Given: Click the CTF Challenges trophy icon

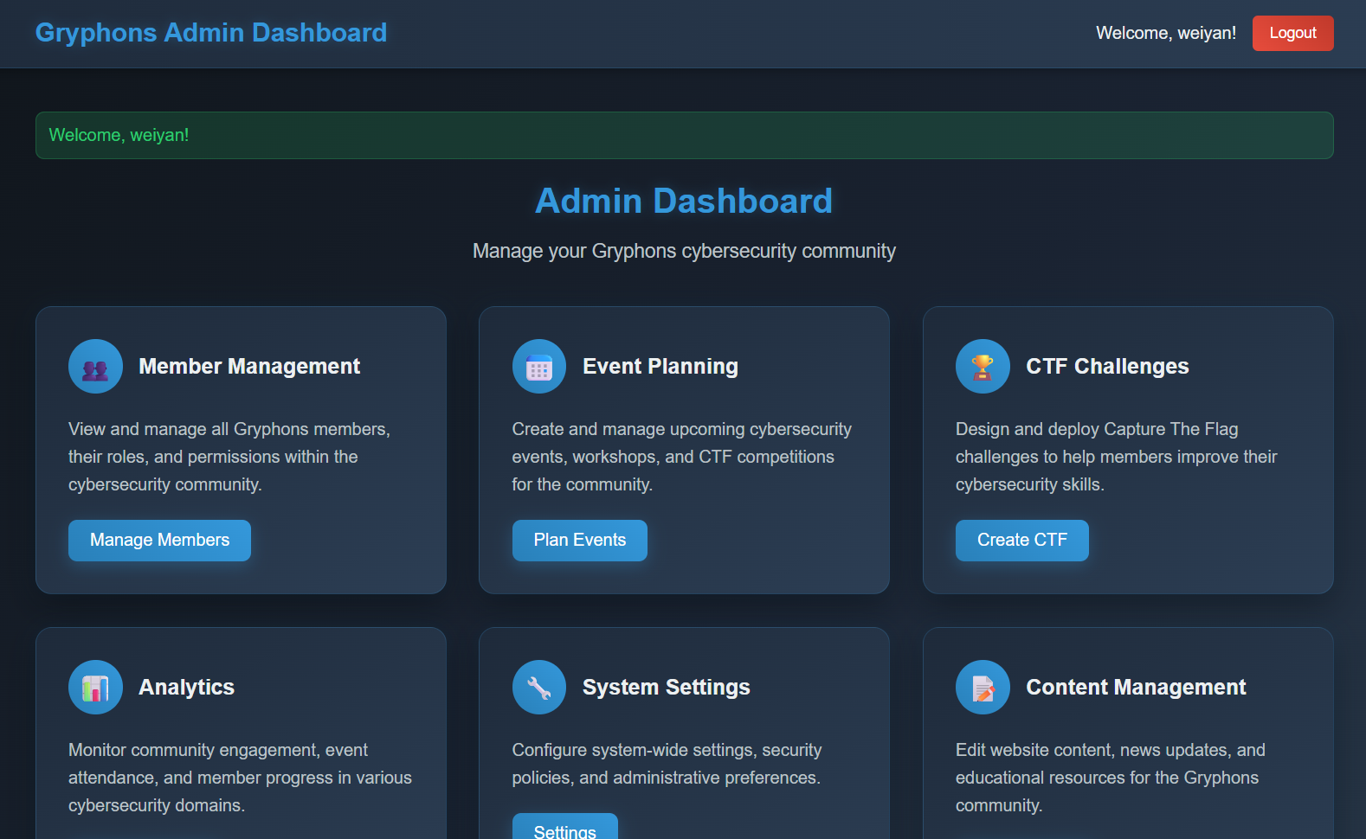Looking at the screenshot, I should (983, 367).
